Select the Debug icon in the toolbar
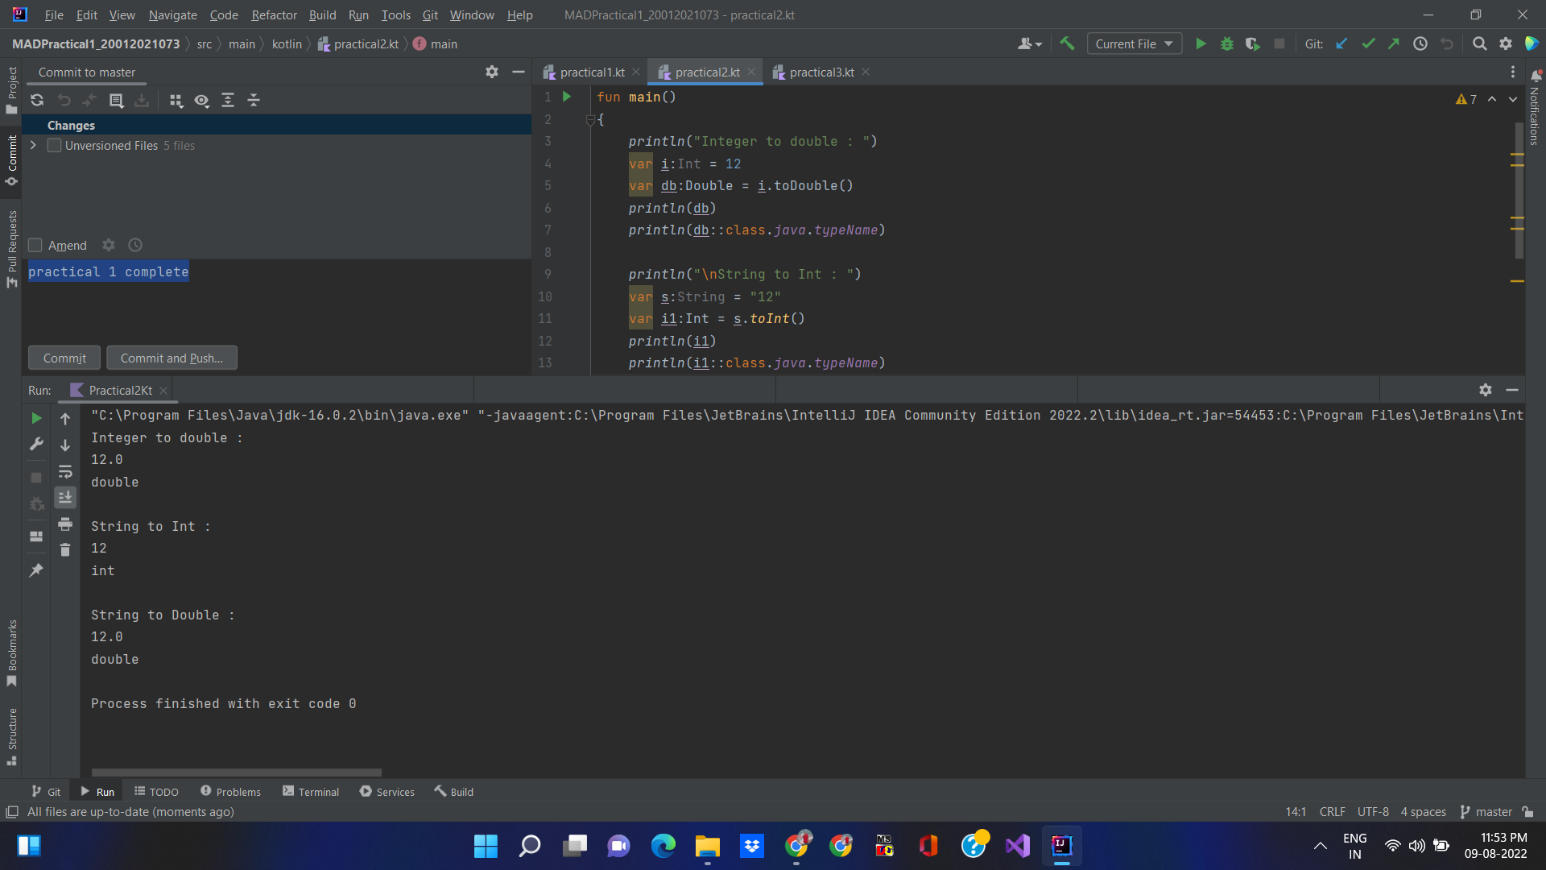 pos(1226,43)
